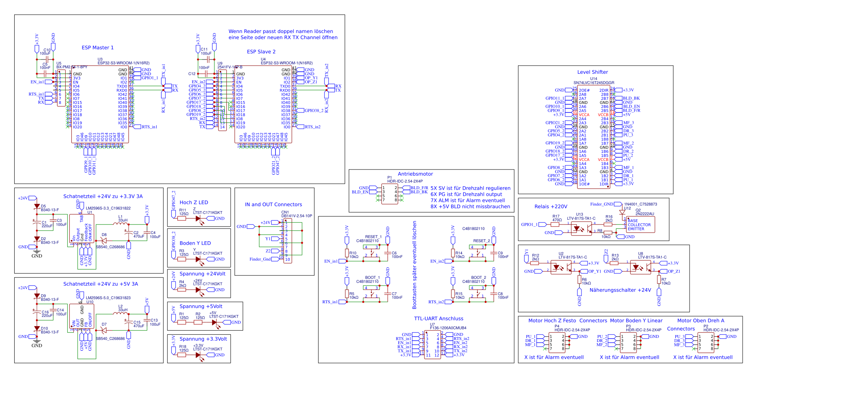The image size is (865, 408).
Task: Click 'Schatnetzteil +24V zu +3.3V 3A' title
Action: point(103,196)
